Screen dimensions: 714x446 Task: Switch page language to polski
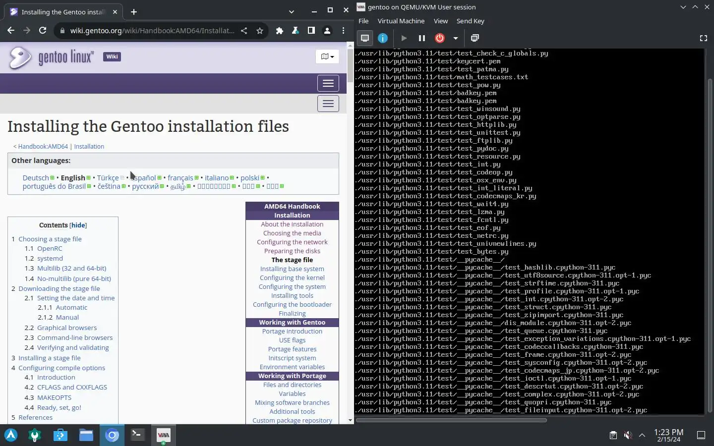click(250, 178)
